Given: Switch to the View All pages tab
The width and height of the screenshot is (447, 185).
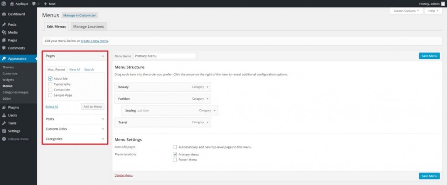Looking at the screenshot, I should pos(75,70).
